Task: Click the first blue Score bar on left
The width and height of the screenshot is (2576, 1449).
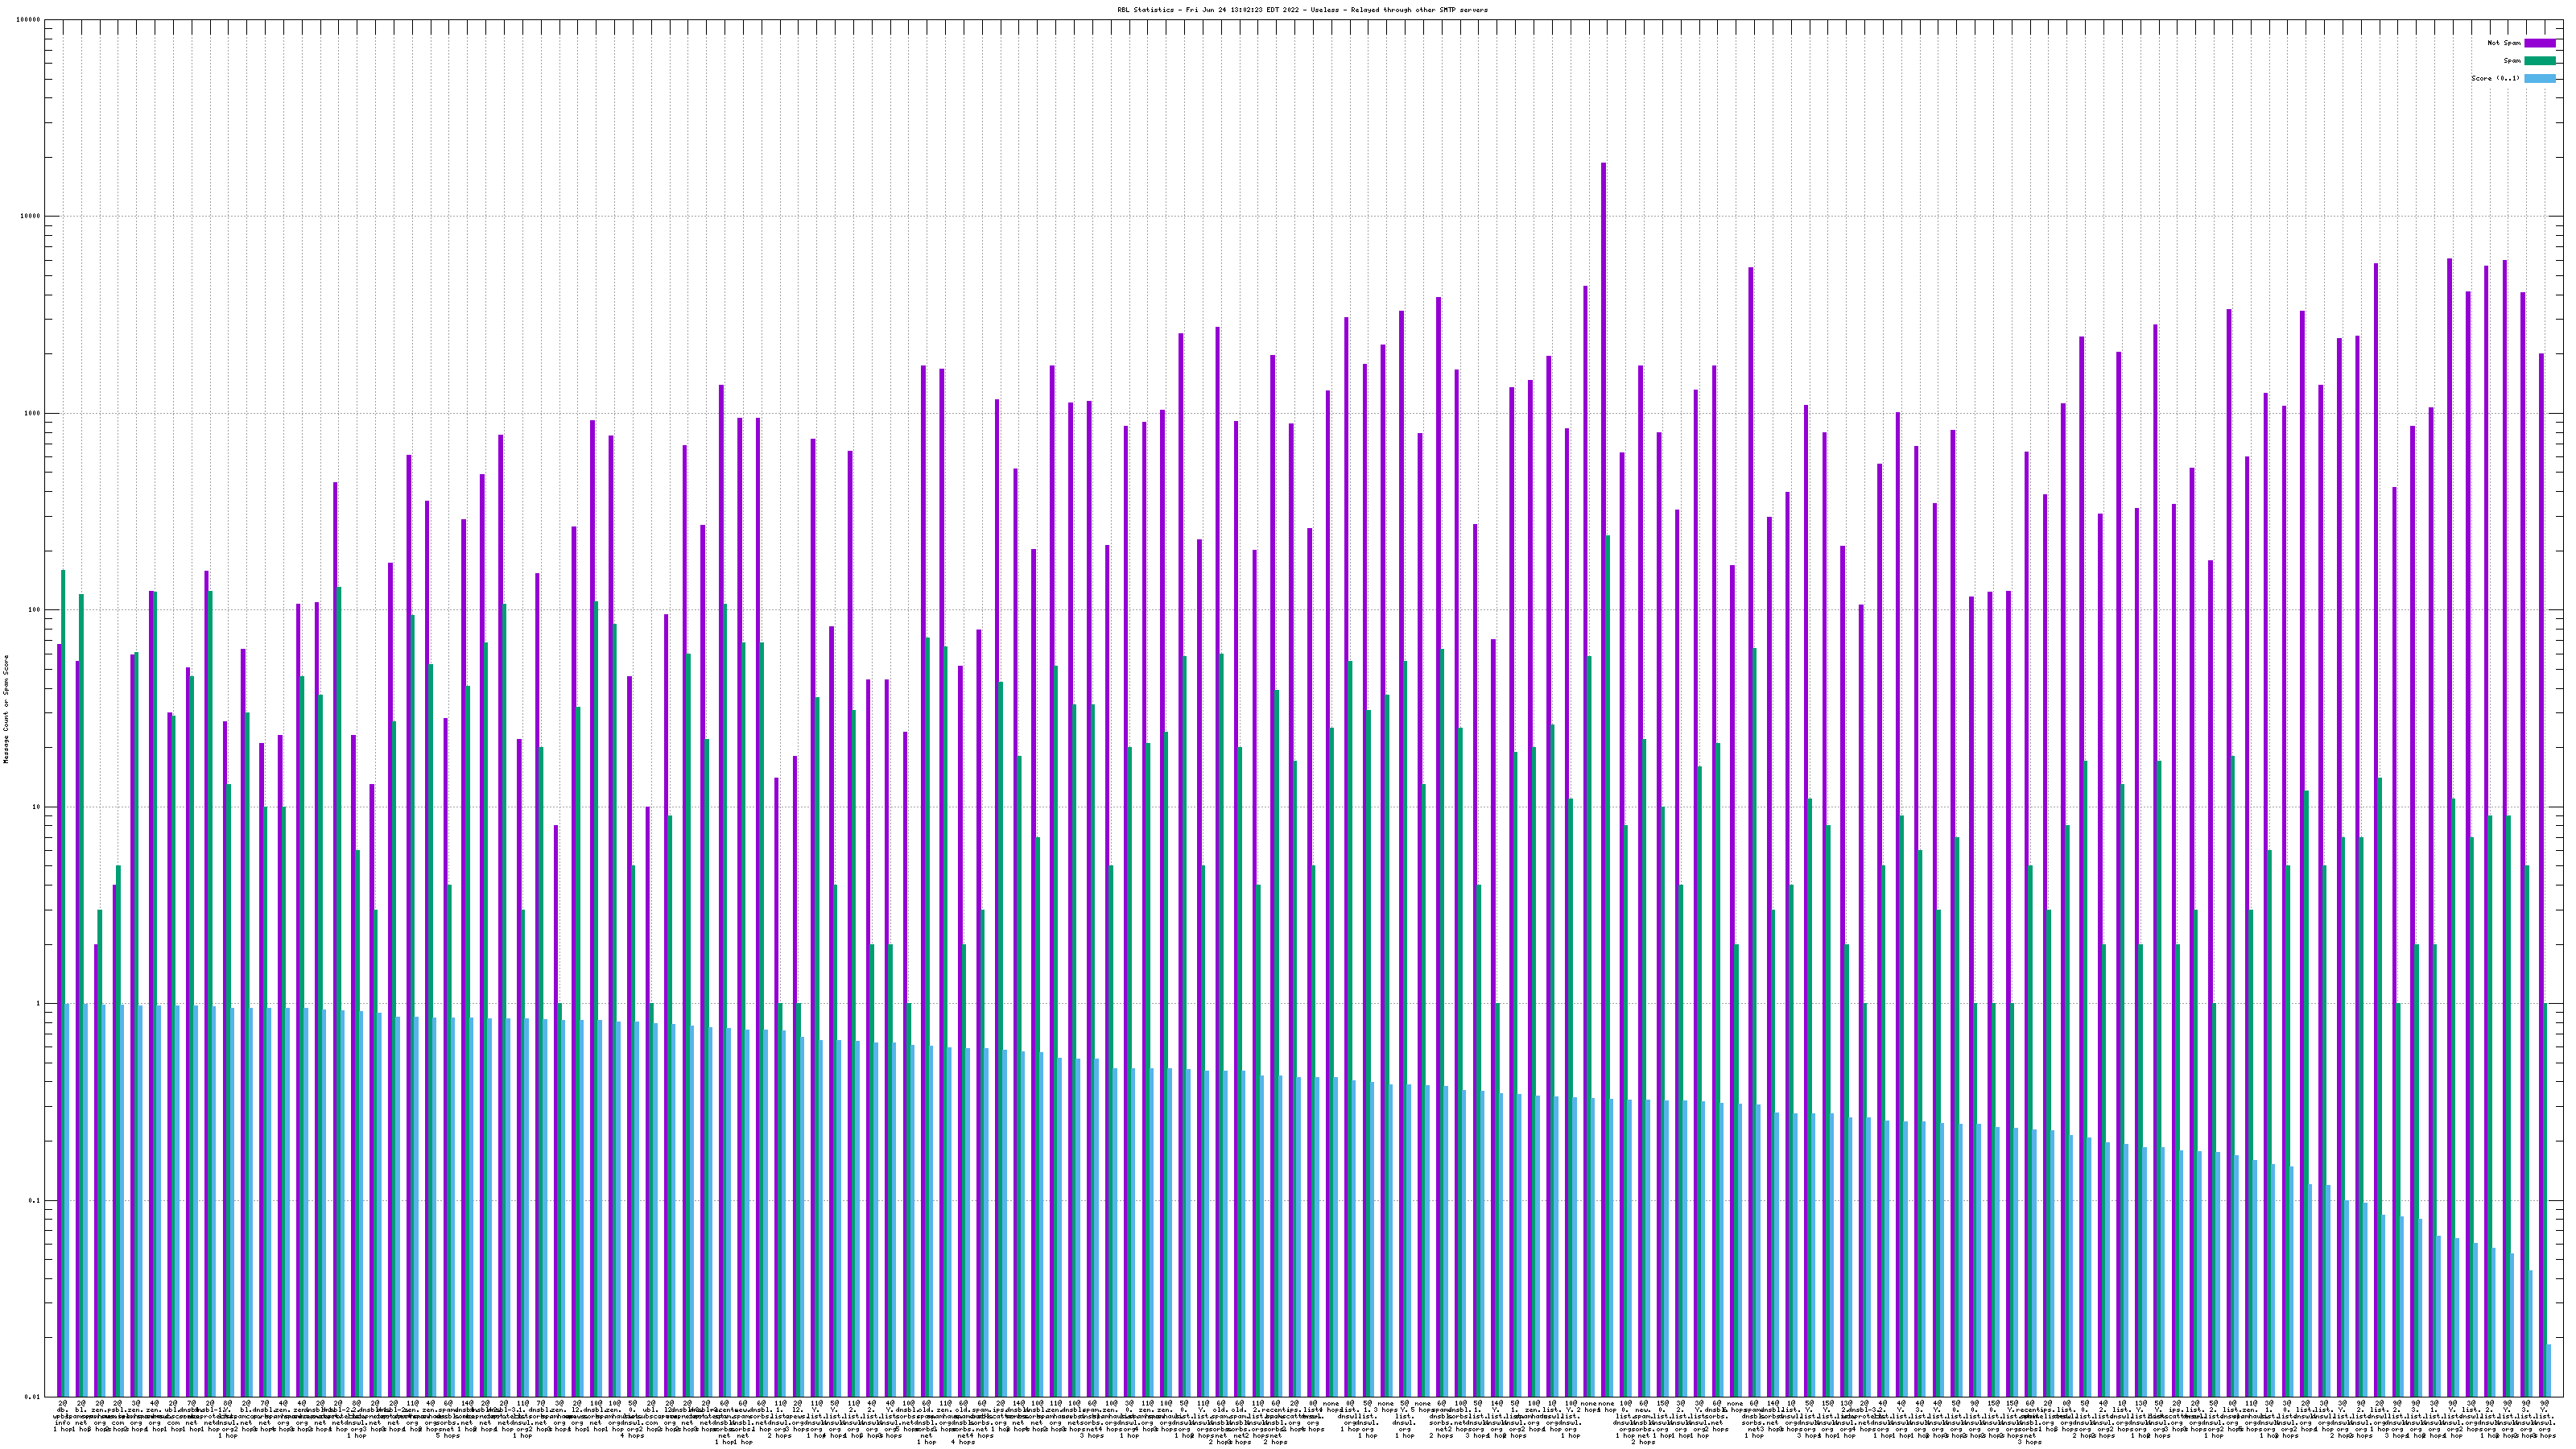Action: pyautogui.click(x=67, y=1200)
